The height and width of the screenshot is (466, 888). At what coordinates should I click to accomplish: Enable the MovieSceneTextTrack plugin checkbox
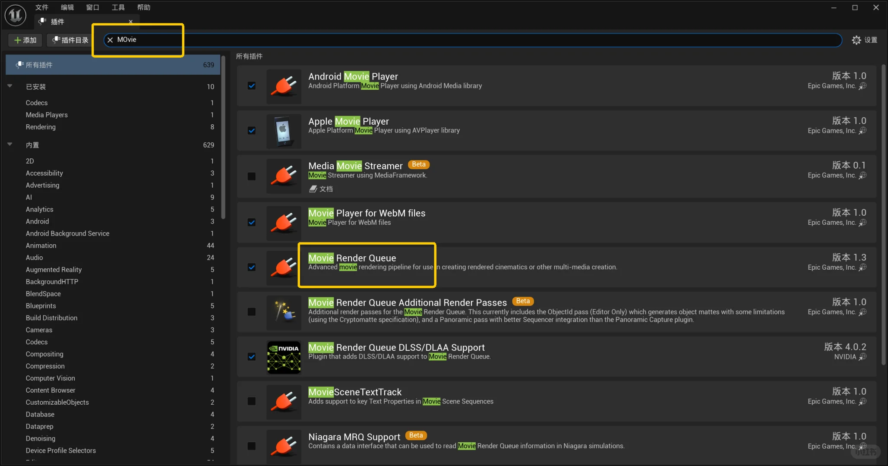252,401
